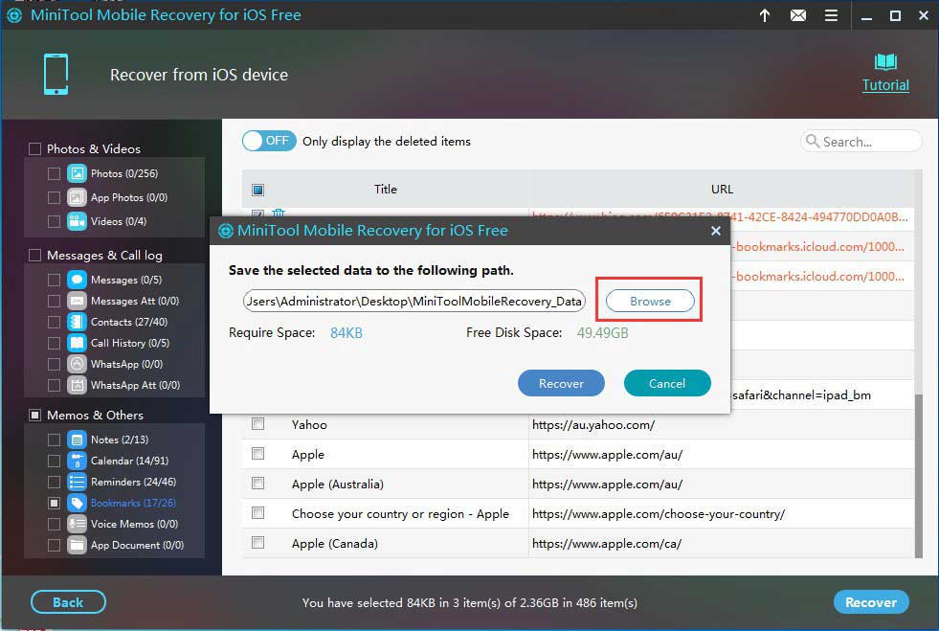Click the save path input field

pyautogui.click(x=414, y=301)
